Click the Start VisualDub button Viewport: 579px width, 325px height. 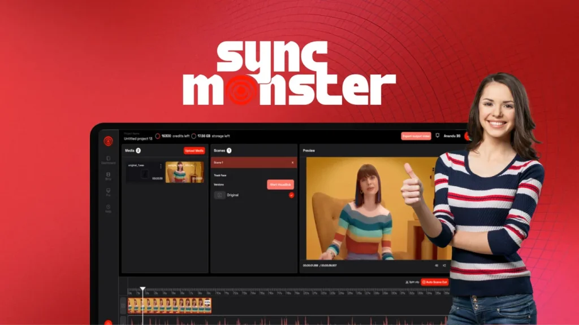pos(280,185)
